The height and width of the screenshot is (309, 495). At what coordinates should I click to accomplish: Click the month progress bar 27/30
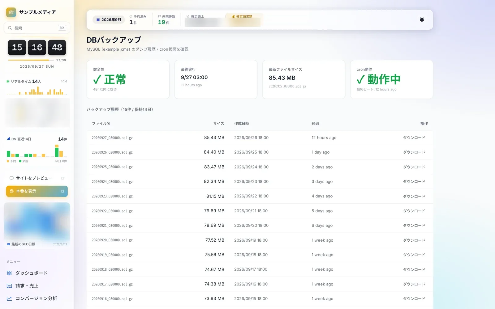[31, 60]
